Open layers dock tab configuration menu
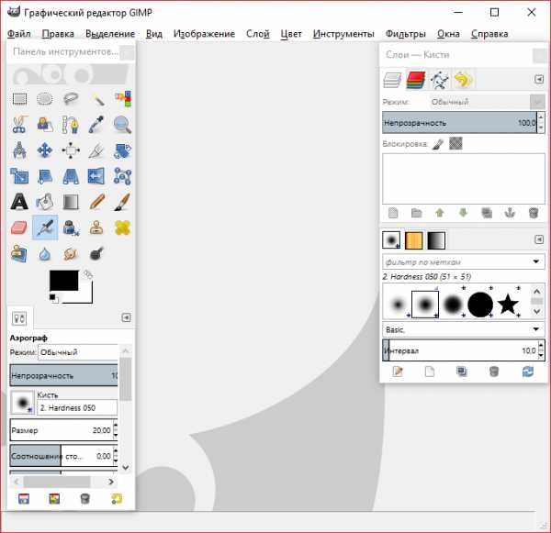 (x=539, y=79)
